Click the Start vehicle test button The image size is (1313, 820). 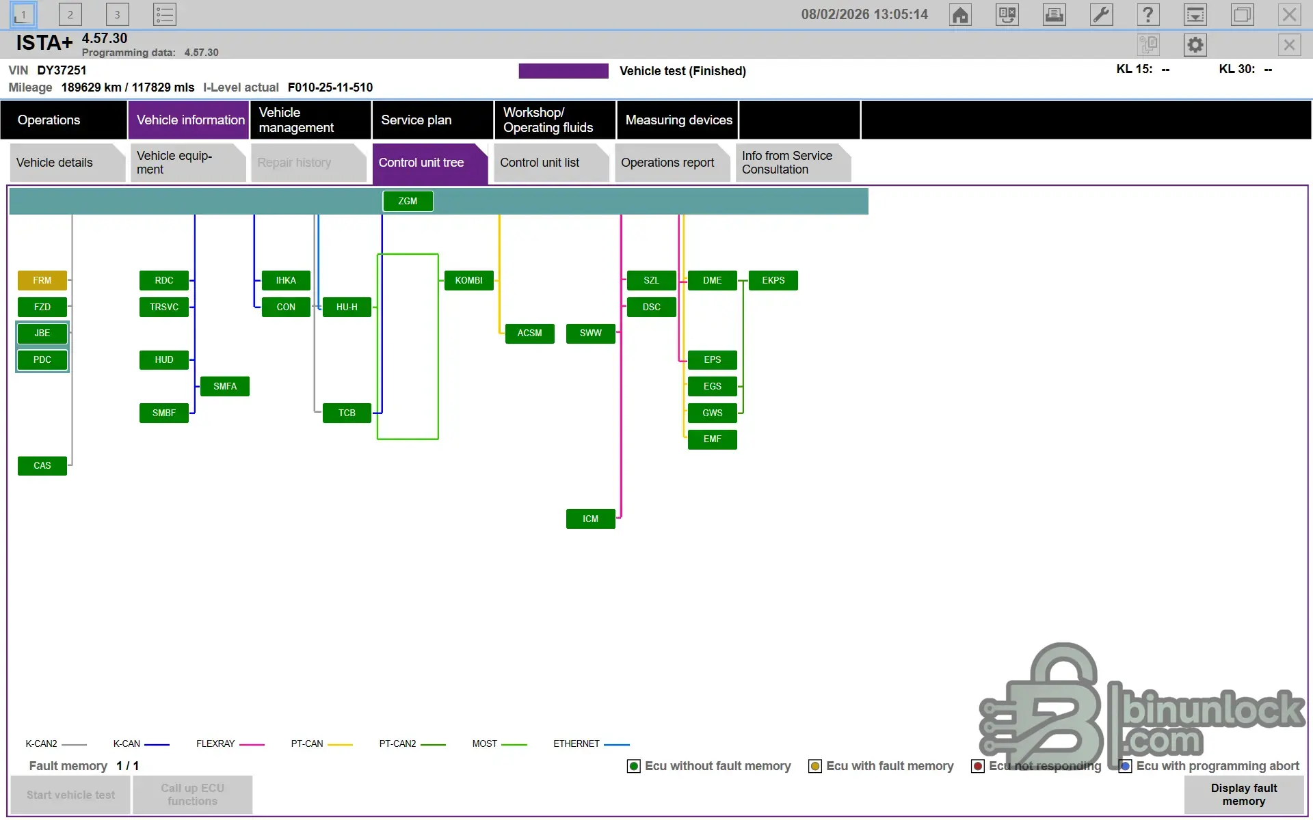pyautogui.click(x=71, y=795)
